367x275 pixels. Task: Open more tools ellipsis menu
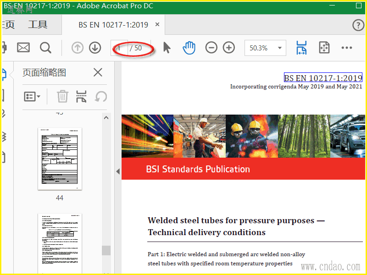[x=347, y=48]
